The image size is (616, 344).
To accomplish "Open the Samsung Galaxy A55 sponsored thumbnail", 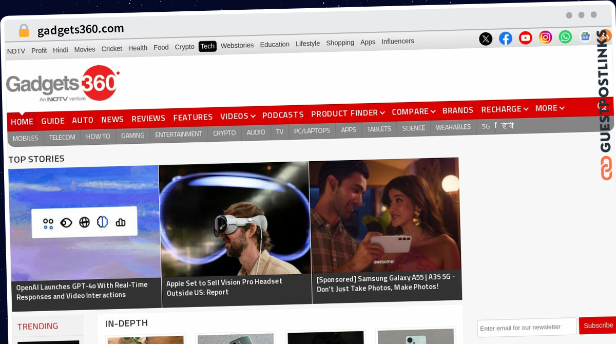I will [x=384, y=216].
